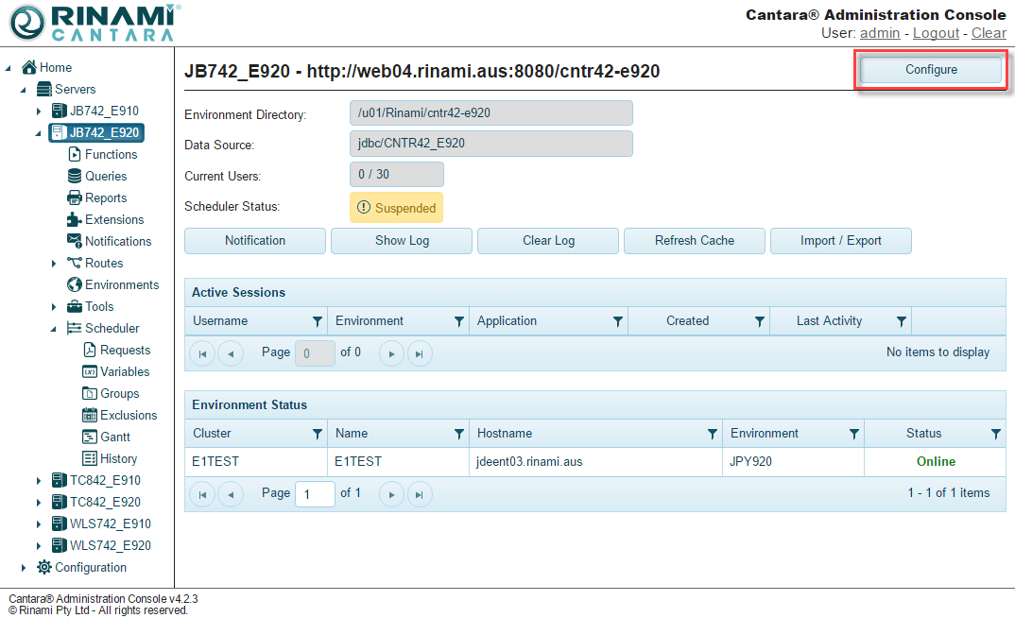Open the Status column filter
The width and height of the screenshot is (1015, 635).
coord(996,434)
